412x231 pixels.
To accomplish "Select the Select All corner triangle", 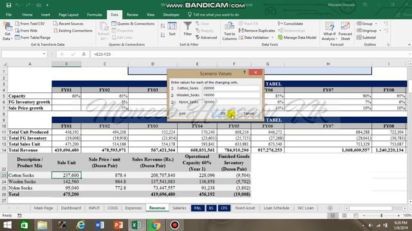I will (x=4, y=64).
